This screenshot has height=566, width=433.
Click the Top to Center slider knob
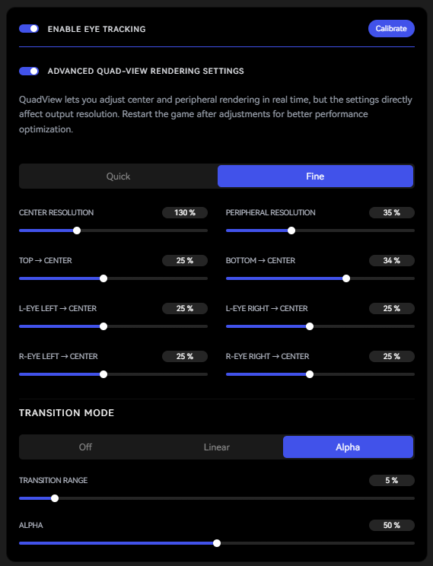pyautogui.click(x=103, y=278)
